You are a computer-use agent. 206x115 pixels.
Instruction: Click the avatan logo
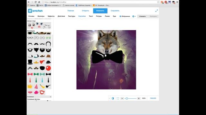[35, 11]
